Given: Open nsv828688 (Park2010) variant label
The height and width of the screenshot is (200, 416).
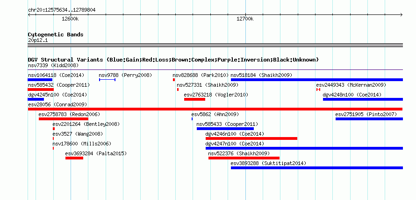Looking at the screenshot, I should [201, 75].
